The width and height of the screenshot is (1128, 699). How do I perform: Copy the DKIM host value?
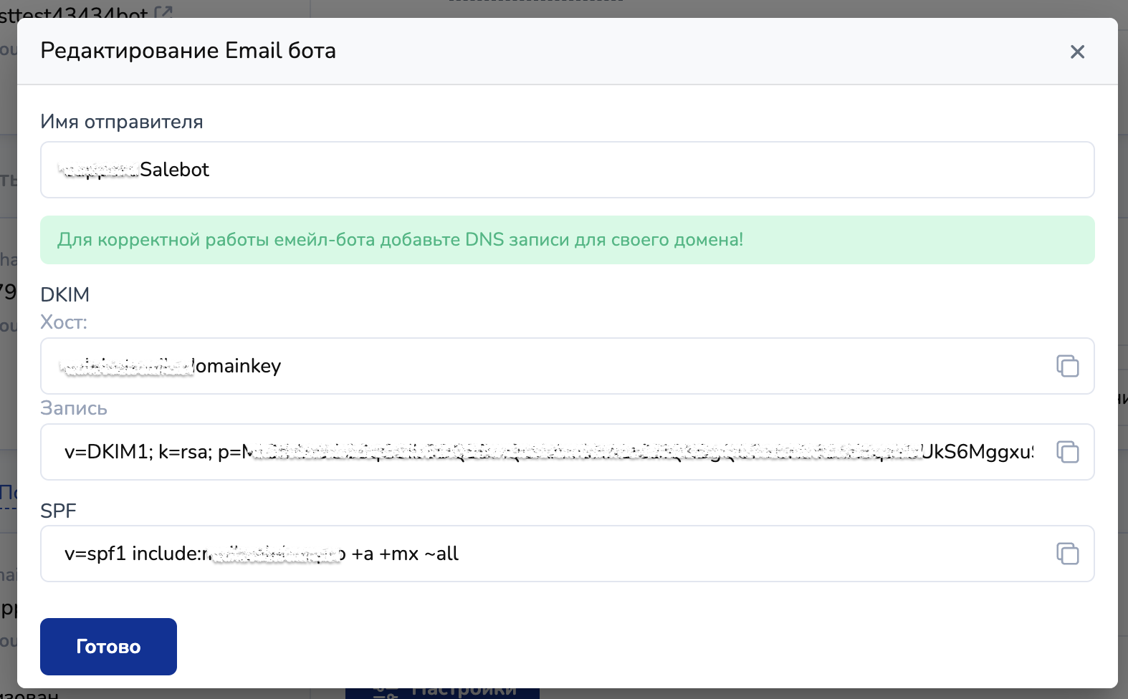[x=1067, y=366]
